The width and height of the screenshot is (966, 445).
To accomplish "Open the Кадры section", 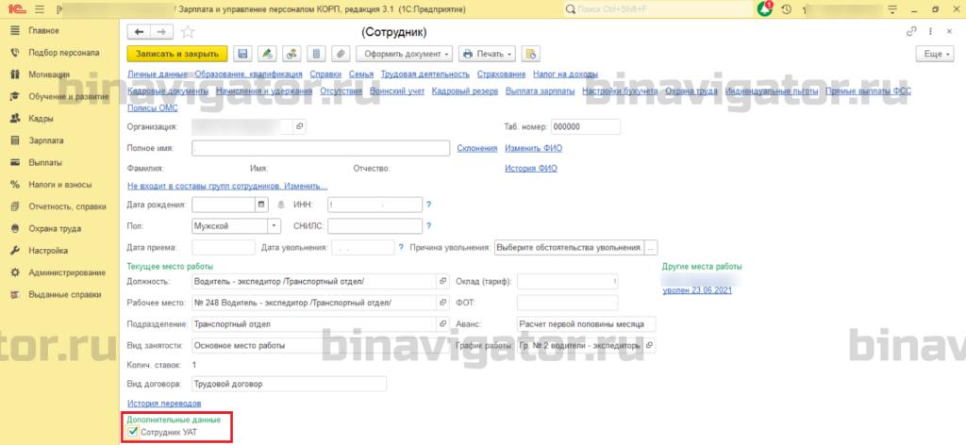I will click(41, 118).
